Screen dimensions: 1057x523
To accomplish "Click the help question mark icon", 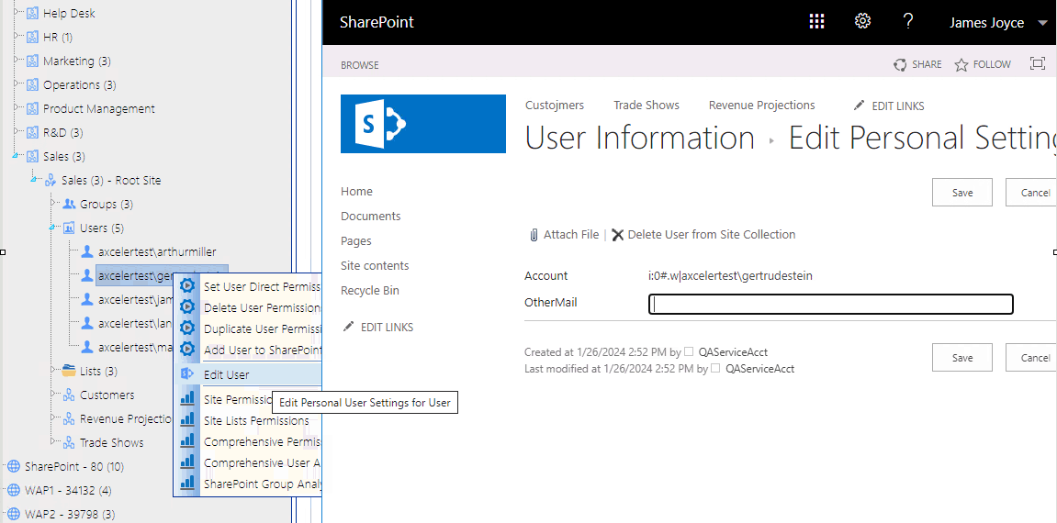I will (908, 22).
